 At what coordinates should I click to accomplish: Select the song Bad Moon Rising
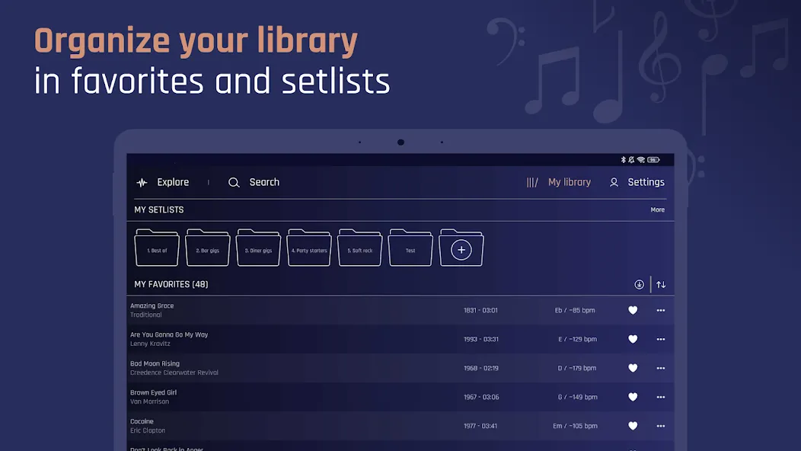155,363
